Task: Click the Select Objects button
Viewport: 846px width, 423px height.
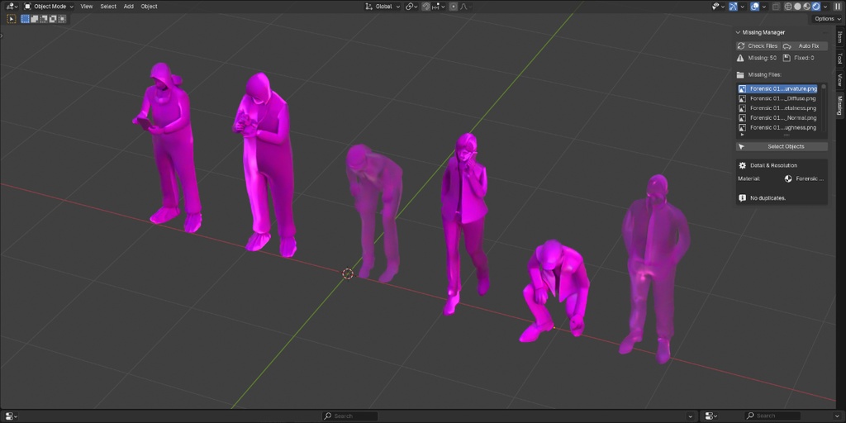Action: 782,147
